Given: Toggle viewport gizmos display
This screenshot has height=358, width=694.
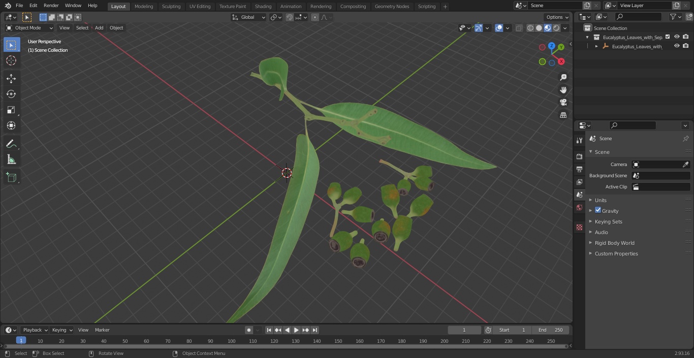Looking at the screenshot, I should (479, 28).
